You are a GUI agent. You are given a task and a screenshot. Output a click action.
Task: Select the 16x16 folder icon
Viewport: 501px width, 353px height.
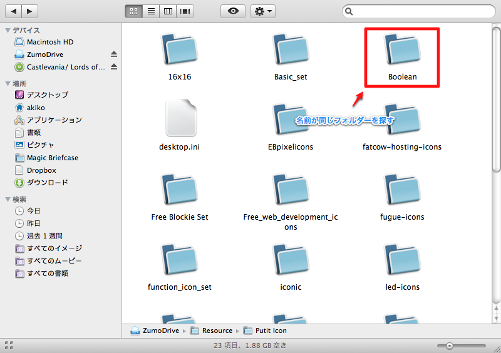tap(180, 49)
